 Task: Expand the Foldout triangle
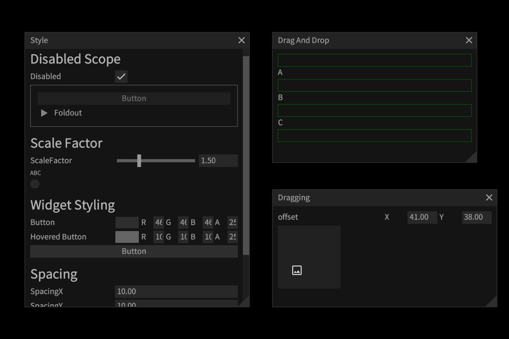point(44,113)
